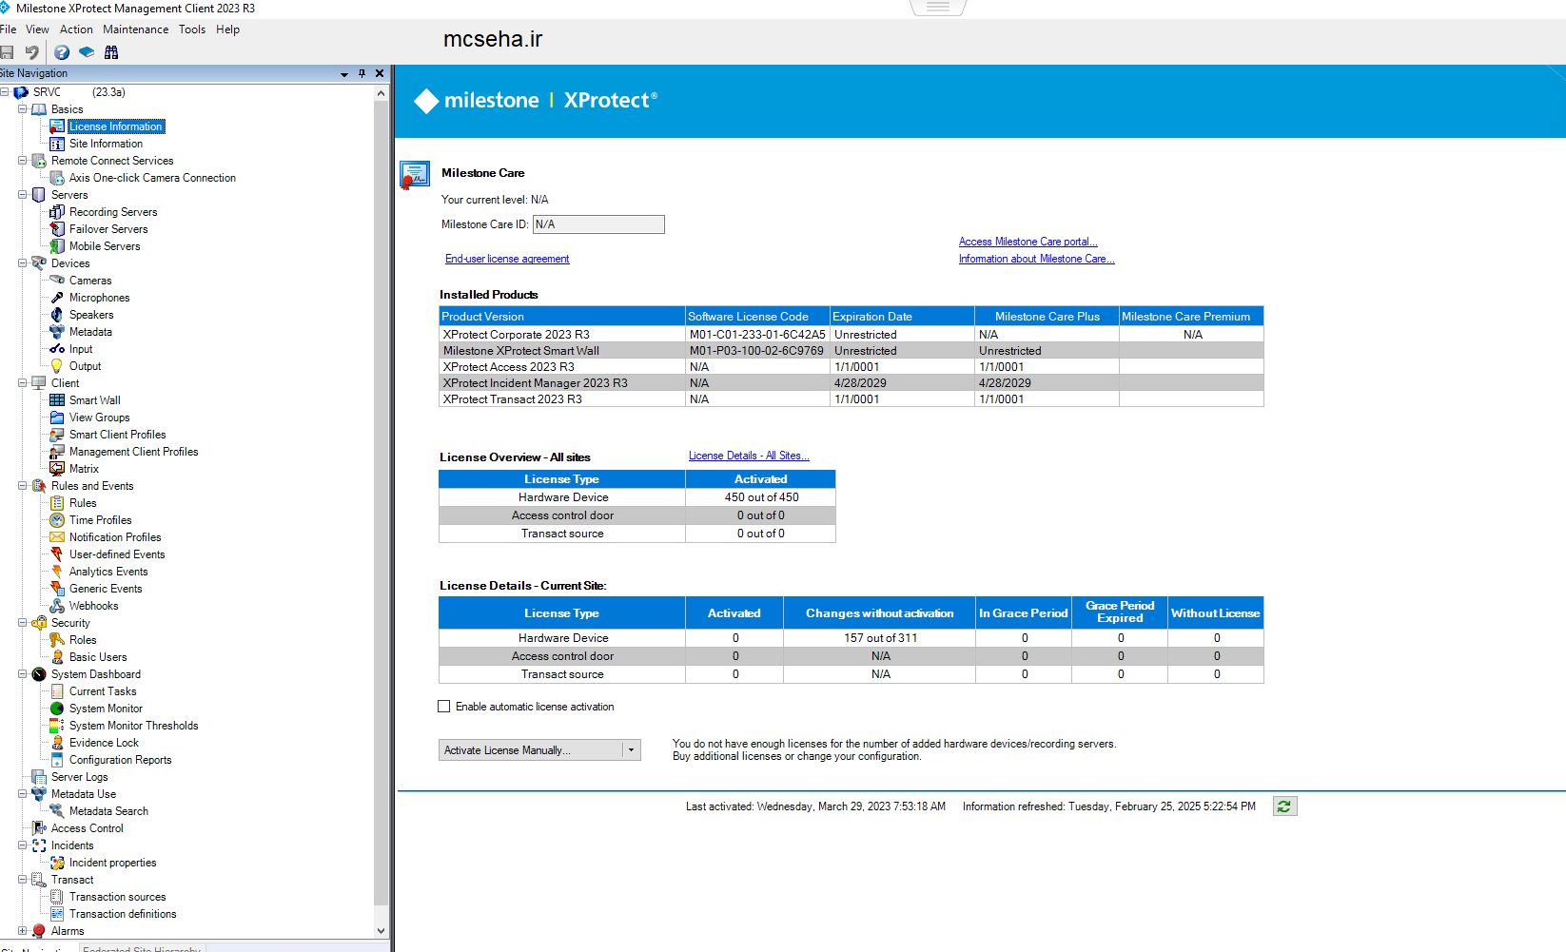1566x952 pixels.
Task: Open the Maintenance menu
Action: [x=136, y=29]
